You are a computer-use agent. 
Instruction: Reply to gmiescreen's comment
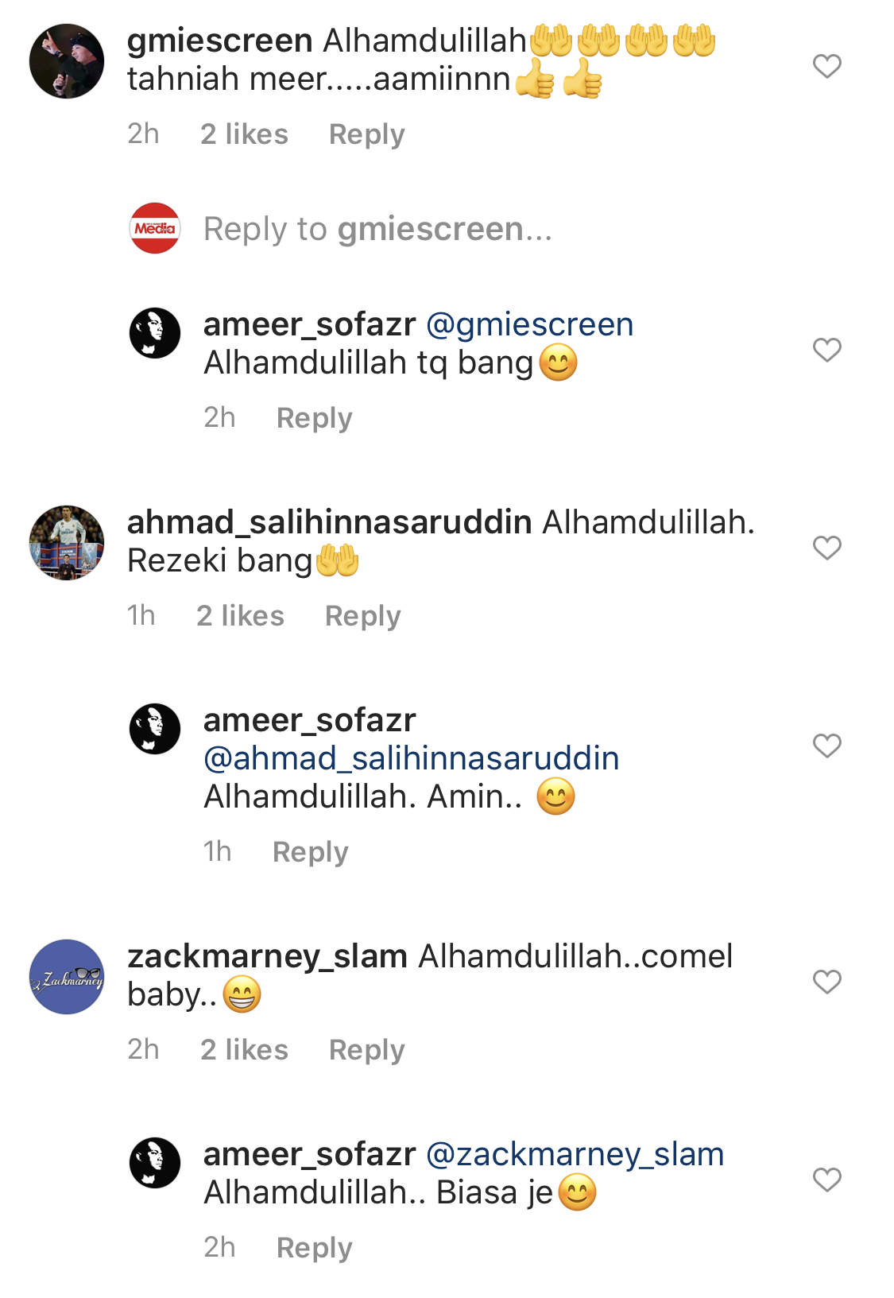(x=366, y=134)
